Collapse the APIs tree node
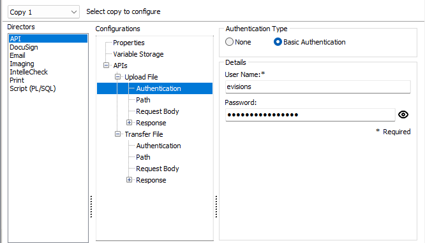The height and width of the screenshot is (243, 425). 106,66
